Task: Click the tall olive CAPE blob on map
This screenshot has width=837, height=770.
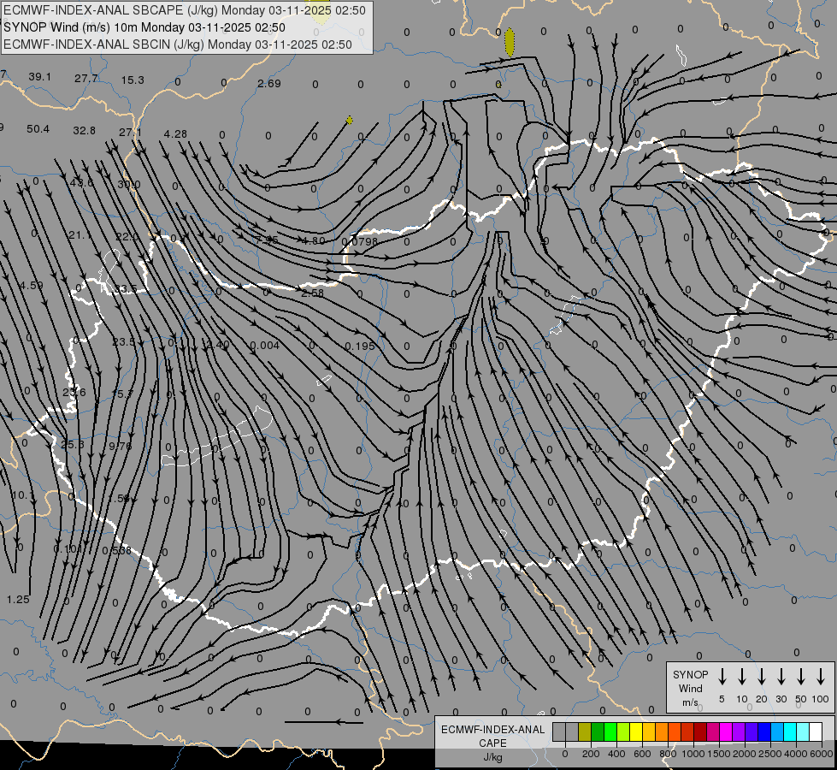Action: pos(510,42)
